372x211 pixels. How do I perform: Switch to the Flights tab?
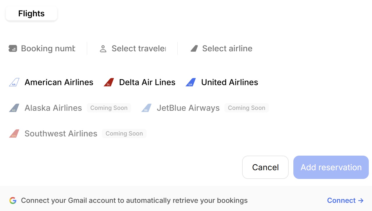(31, 14)
